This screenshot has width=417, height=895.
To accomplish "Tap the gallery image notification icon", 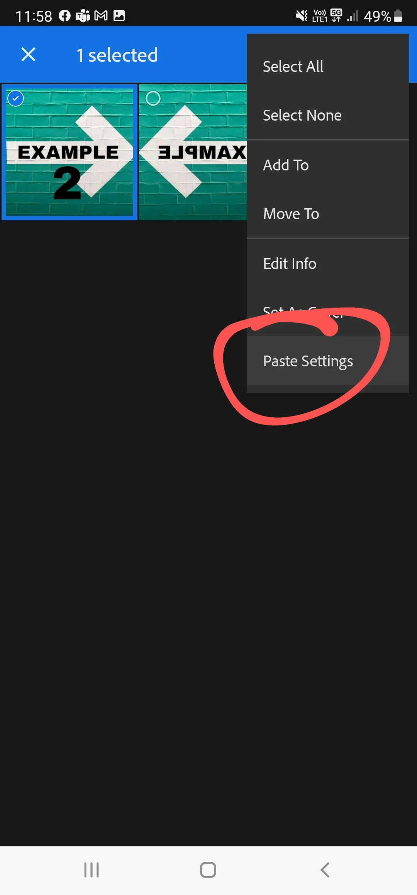I will [x=119, y=16].
